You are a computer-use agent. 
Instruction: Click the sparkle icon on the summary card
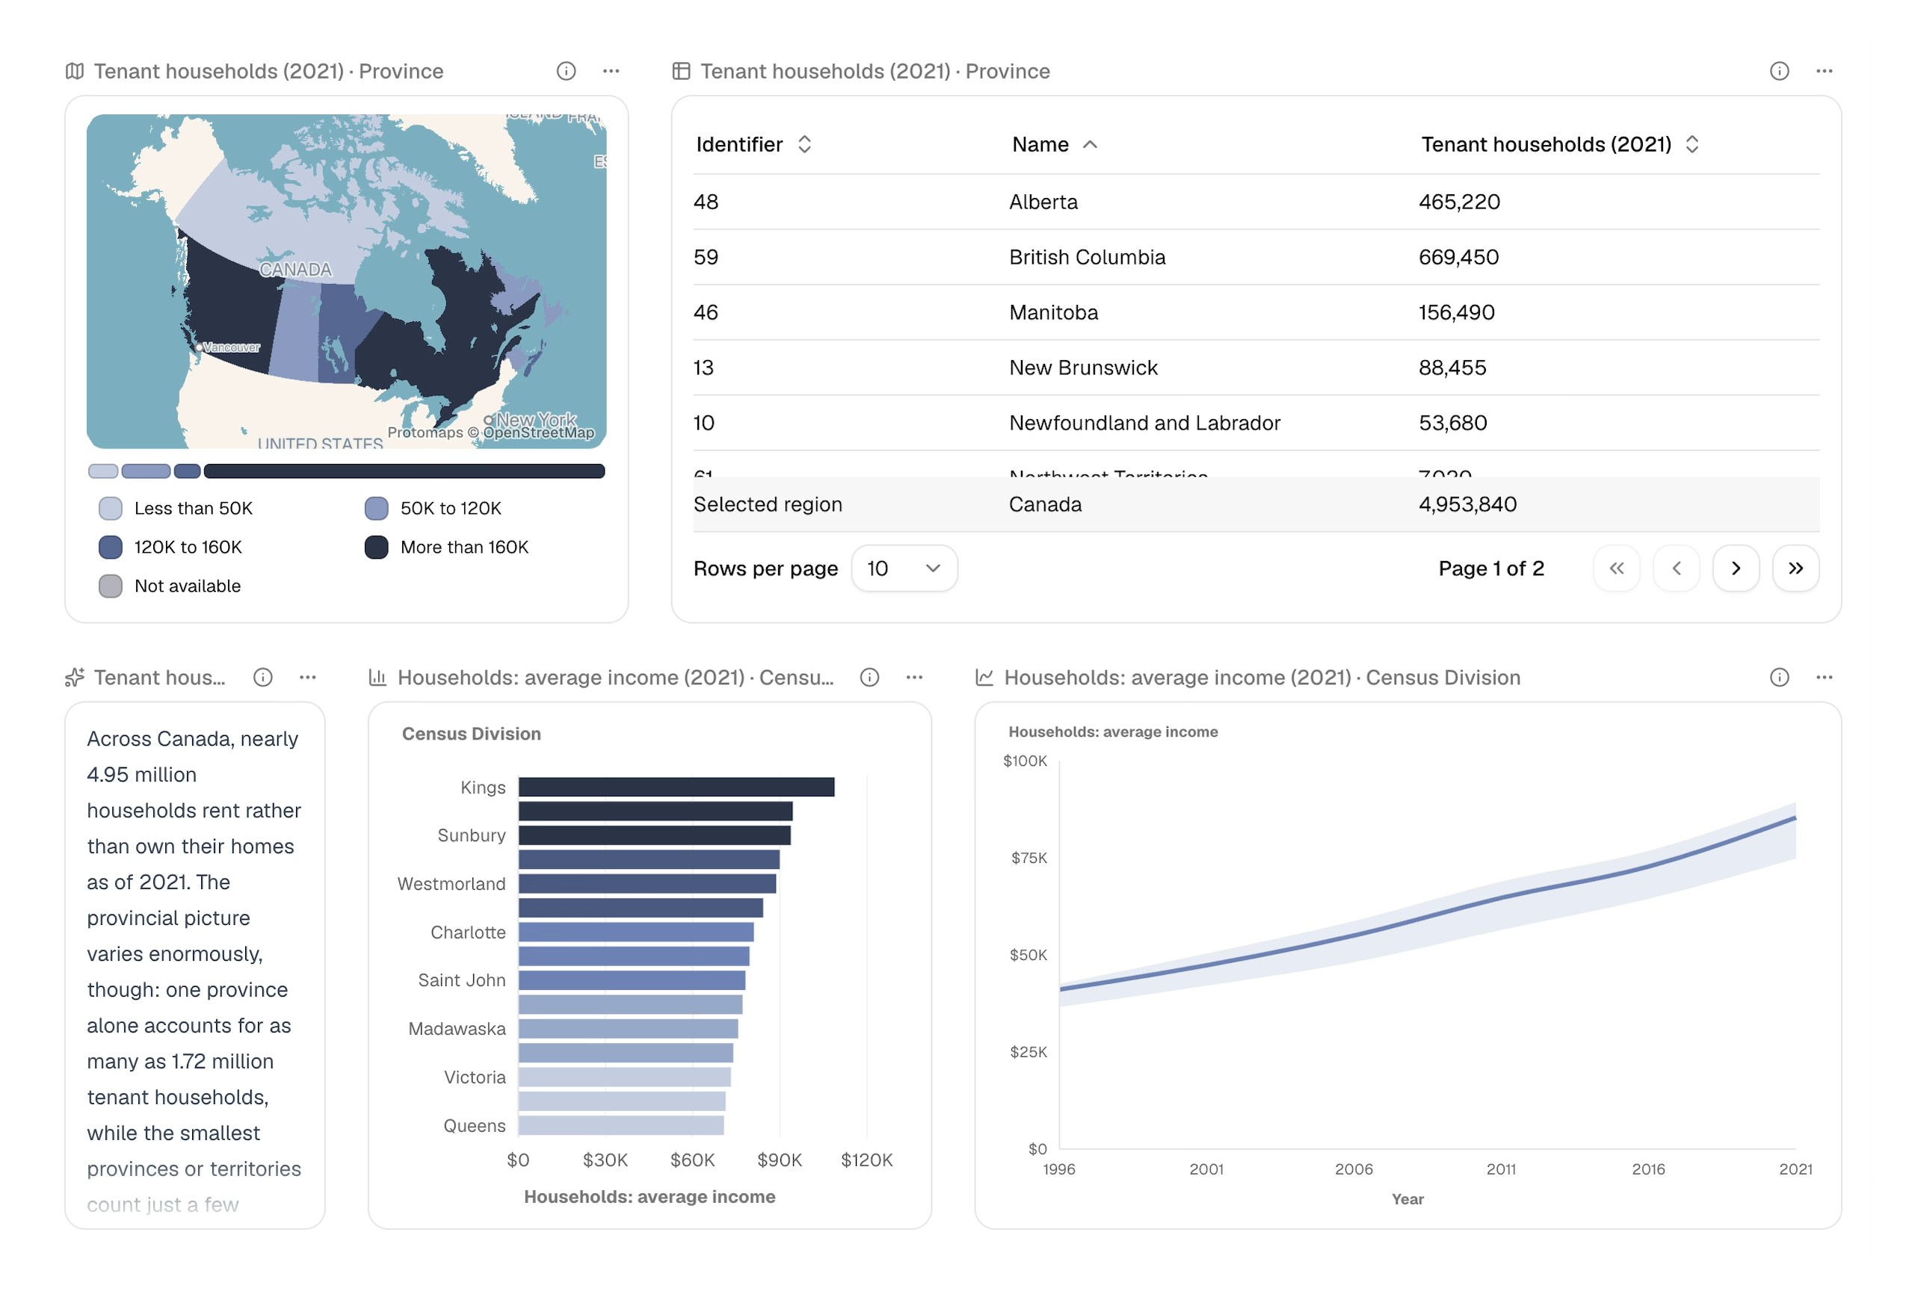(x=75, y=678)
